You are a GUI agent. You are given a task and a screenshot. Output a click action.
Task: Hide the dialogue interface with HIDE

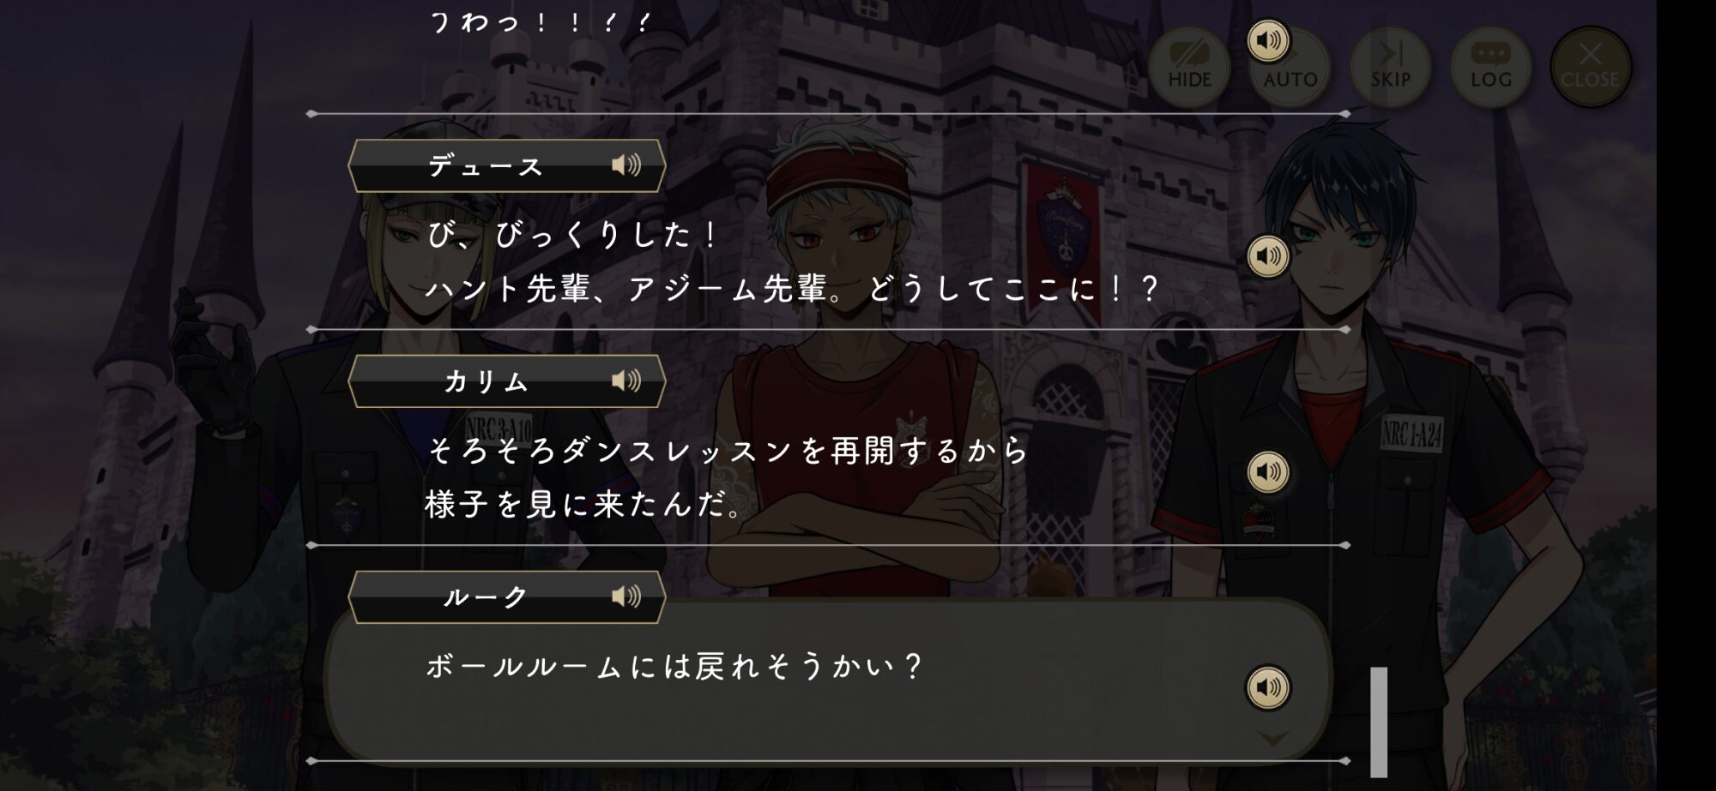coord(1189,67)
